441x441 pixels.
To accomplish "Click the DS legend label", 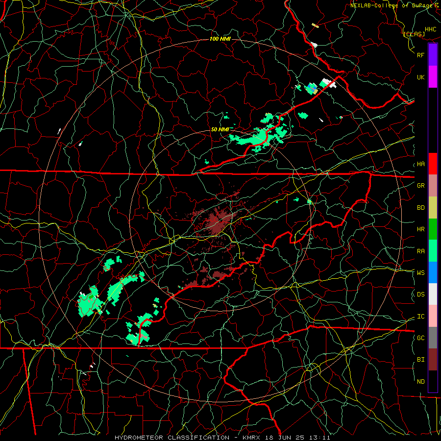I will point(420,294).
